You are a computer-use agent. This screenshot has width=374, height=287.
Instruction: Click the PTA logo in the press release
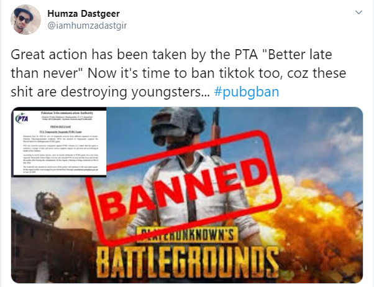pos(22,118)
